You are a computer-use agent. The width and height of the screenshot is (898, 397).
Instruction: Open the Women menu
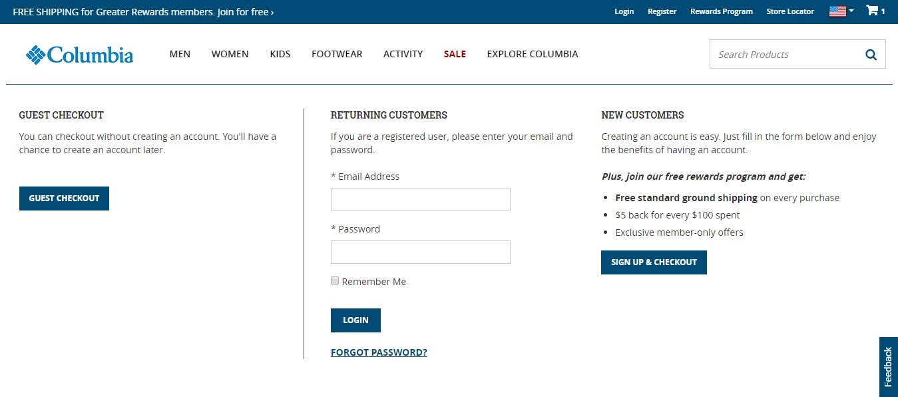(230, 54)
